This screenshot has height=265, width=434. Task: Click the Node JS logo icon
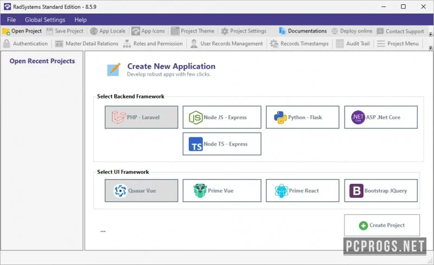pos(196,117)
